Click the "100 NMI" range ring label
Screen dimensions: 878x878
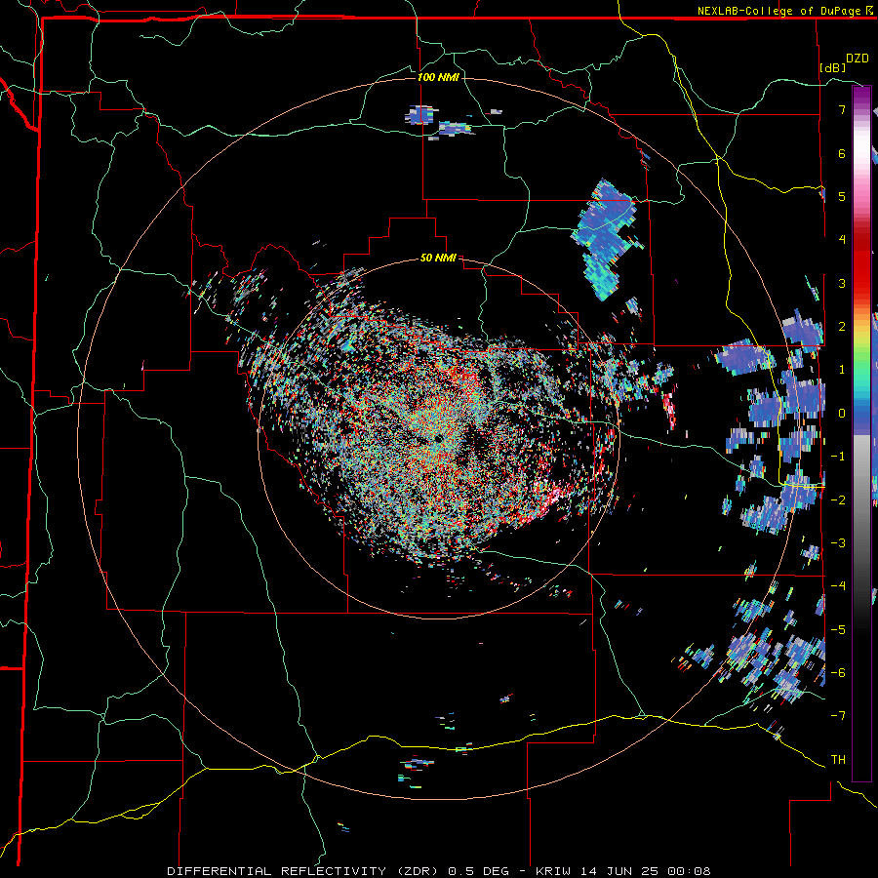[438, 77]
